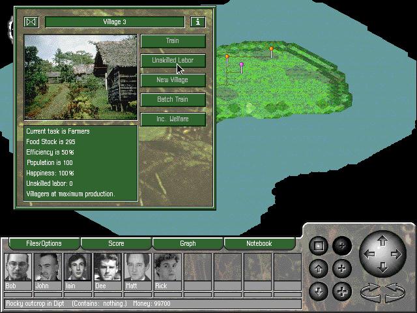Click the Train button
The height and width of the screenshot is (313, 417).
(x=173, y=41)
